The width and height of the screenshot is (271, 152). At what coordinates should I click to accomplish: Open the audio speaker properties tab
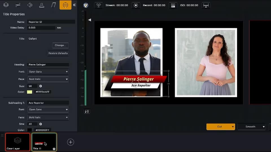pos(30,5)
